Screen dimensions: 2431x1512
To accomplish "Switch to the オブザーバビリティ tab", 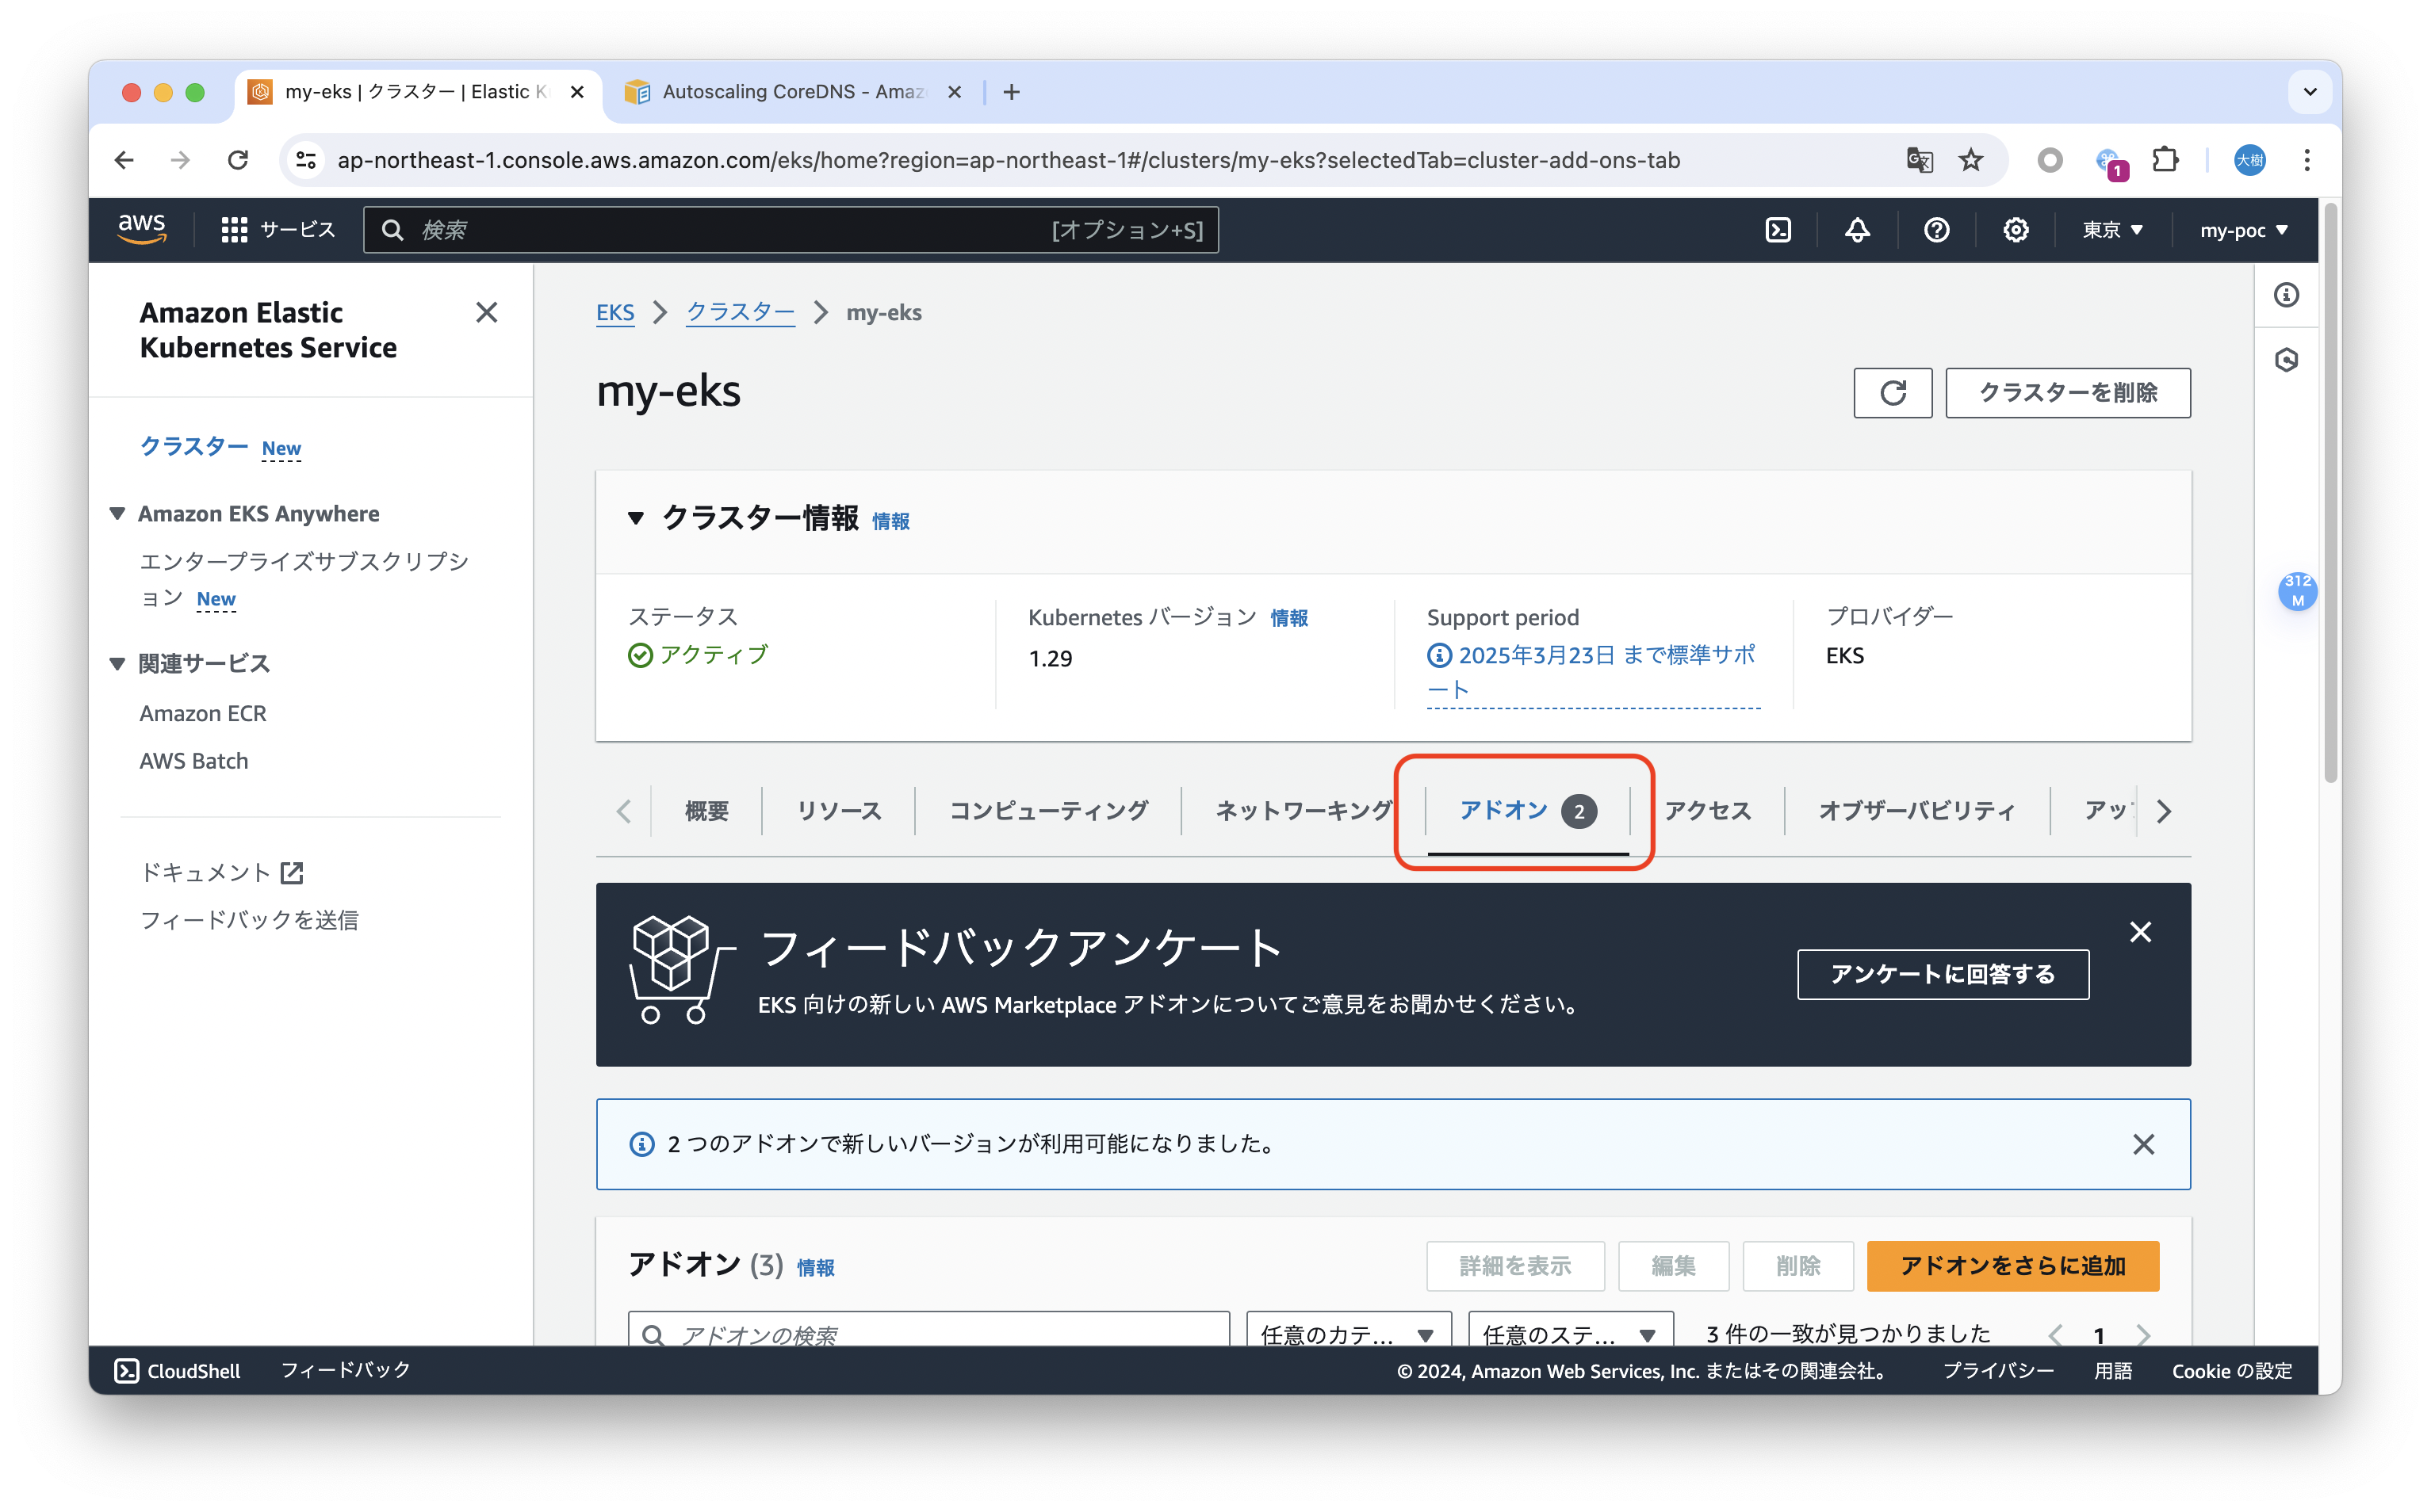I will pyautogui.click(x=1916, y=811).
